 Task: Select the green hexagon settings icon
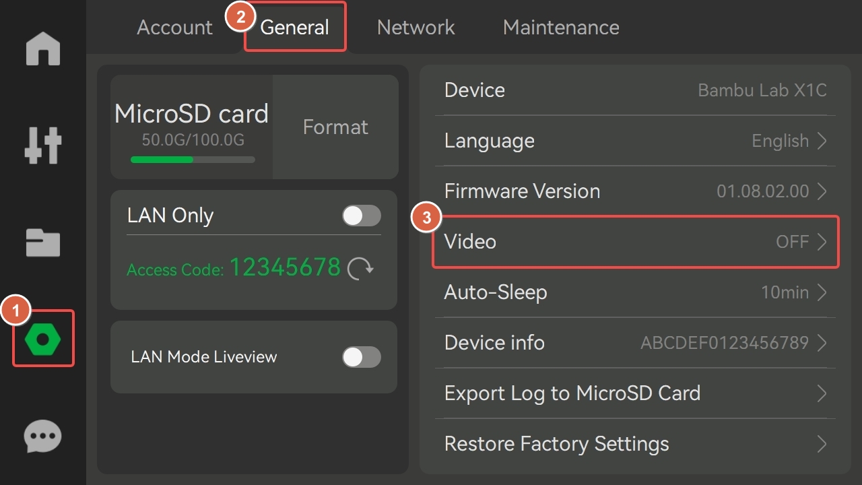click(x=43, y=339)
